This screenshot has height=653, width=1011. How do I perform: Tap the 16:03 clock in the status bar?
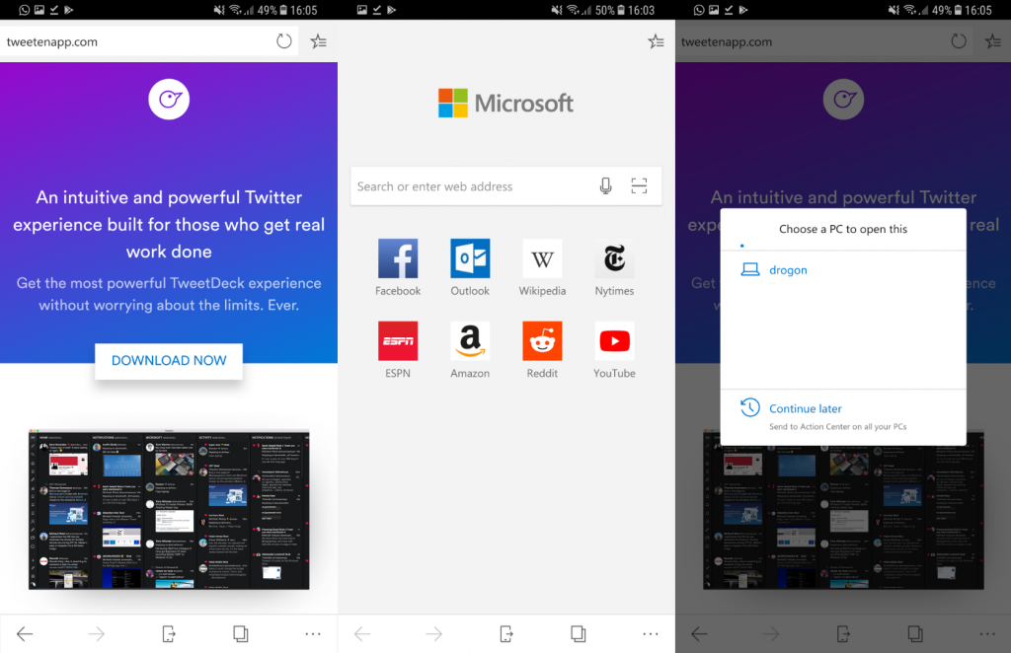click(641, 10)
